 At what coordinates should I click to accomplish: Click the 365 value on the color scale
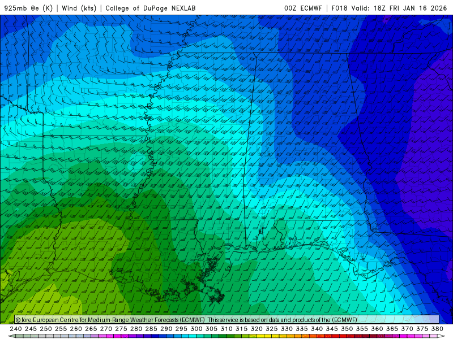point(392,329)
